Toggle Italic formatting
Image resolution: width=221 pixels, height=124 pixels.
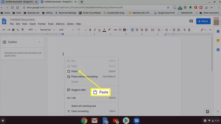coord(95,30)
